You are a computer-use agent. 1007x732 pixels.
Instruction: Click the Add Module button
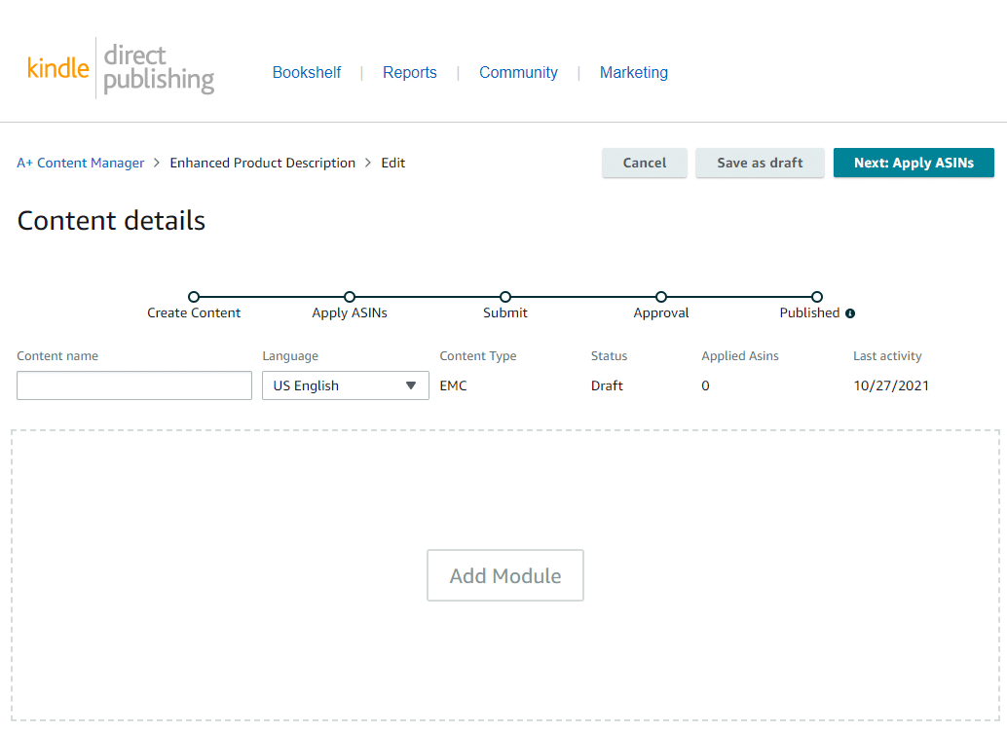(505, 575)
